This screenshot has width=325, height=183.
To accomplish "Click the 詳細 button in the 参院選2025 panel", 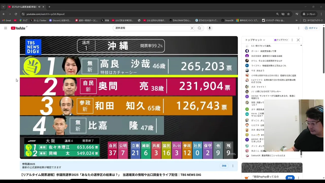I will tap(224, 166).
